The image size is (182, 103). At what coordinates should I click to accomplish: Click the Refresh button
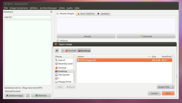point(41,96)
